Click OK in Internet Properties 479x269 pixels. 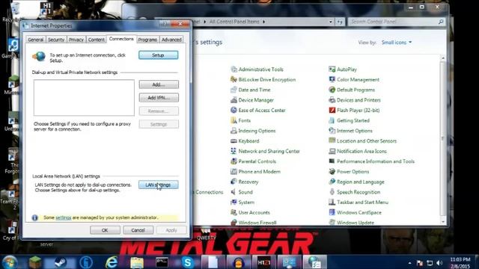[x=105, y=230]
